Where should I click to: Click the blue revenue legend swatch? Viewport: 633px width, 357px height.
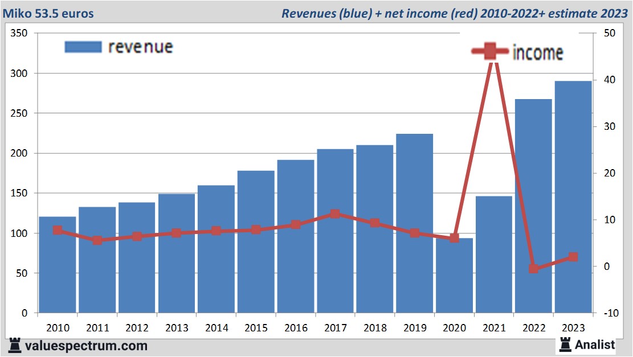click(83, 47)
